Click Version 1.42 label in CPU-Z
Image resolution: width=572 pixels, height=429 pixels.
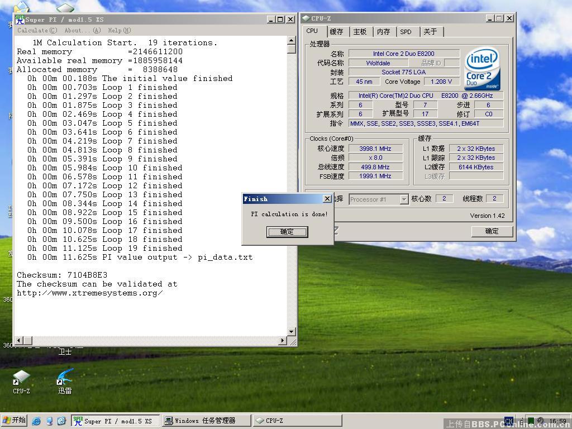click(487, 216)
